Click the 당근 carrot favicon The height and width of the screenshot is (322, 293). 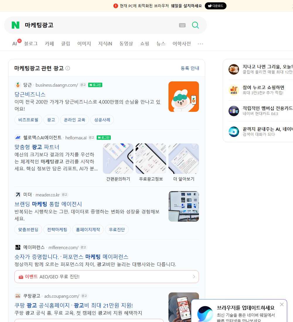pyautogui.click(x=18, y=85)
